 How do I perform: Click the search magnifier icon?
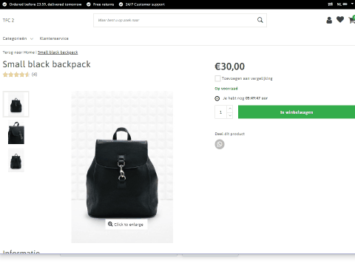[260, 20]
